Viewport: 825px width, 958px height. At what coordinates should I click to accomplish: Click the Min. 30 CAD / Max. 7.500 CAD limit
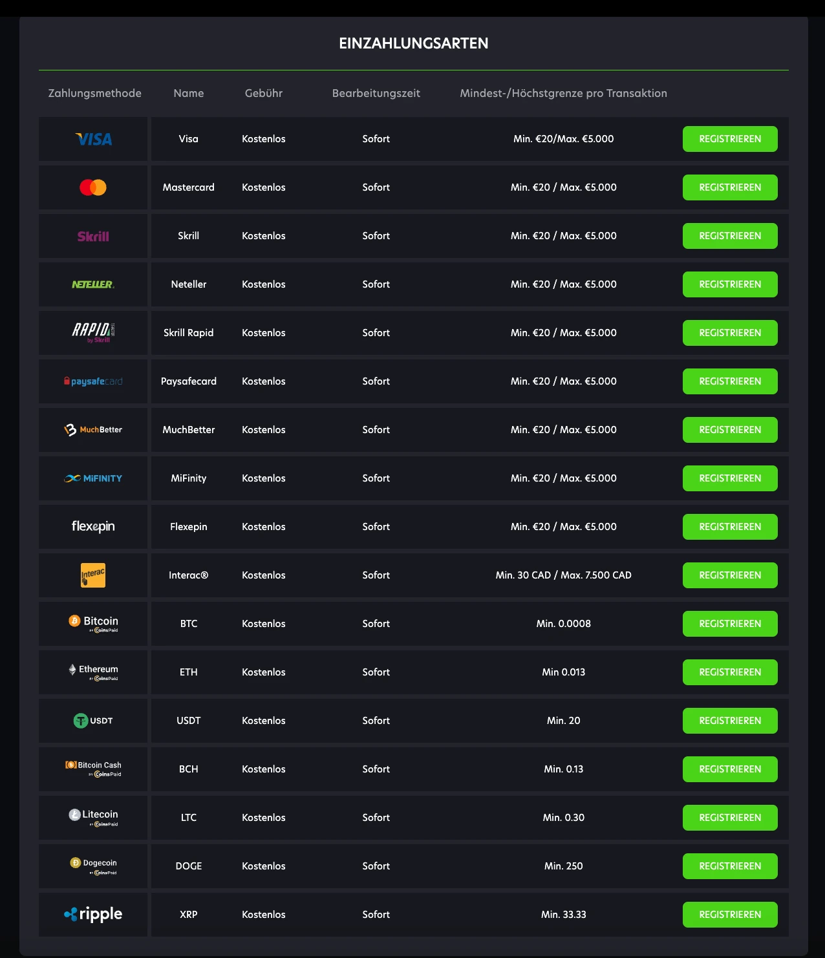click(564, 575)
